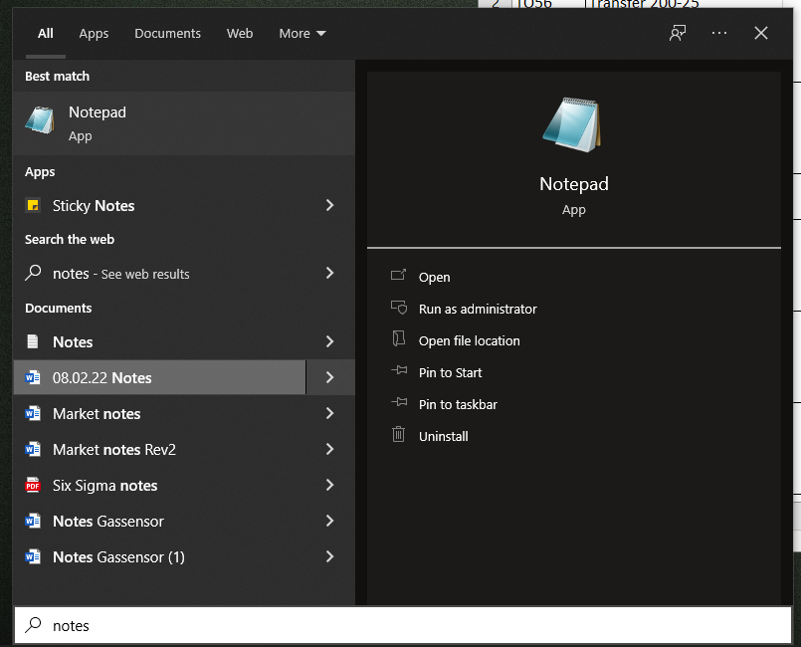
Task: Click the Notepad title in preview pane
Action: (574, 183)
